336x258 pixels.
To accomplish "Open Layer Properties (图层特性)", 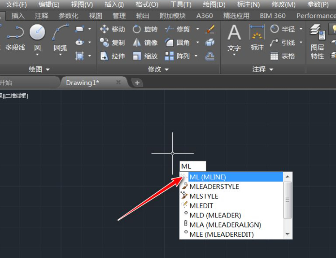I will coord(317,43).
